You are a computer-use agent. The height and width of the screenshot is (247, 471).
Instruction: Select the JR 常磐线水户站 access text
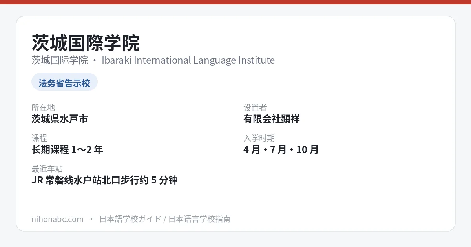67,180
